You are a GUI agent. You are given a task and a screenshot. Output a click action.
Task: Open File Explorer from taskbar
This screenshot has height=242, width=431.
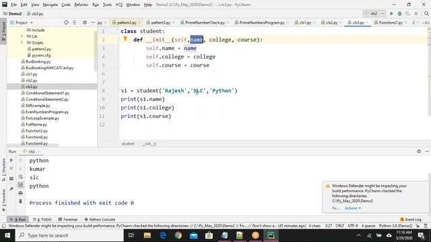[147, 235]
